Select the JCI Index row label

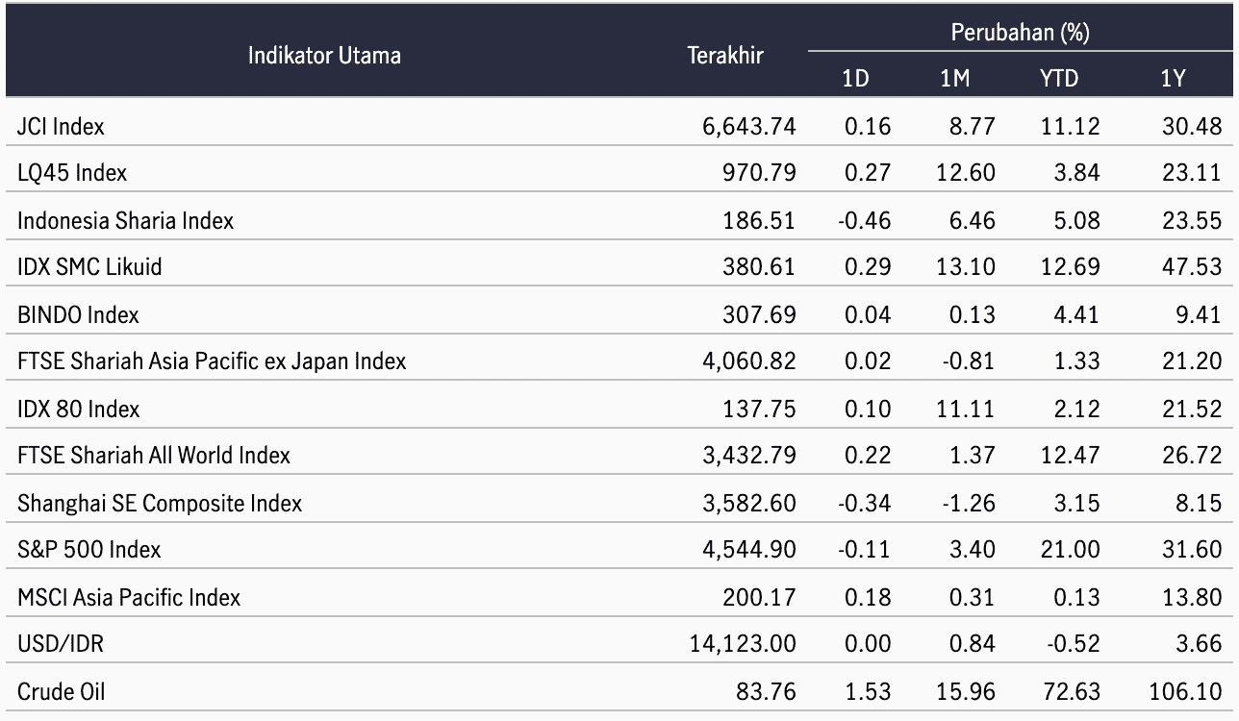pyautogui.click(x=61, y=126)
